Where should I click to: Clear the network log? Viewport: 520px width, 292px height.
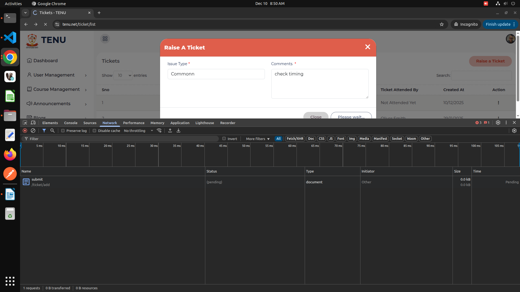point(33,131)
